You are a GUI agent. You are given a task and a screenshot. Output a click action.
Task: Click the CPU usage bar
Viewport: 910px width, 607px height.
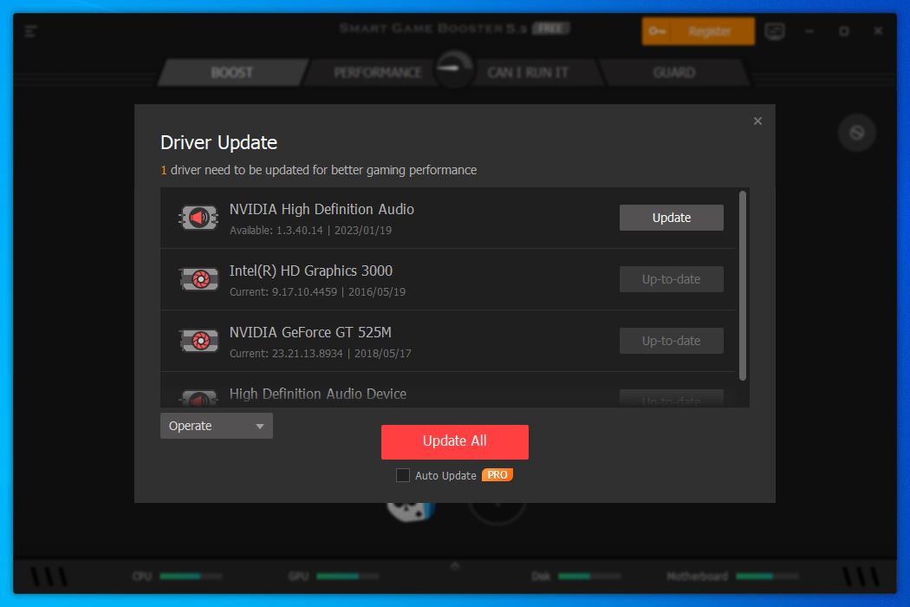pyautogui.click(x=191, y=576)
